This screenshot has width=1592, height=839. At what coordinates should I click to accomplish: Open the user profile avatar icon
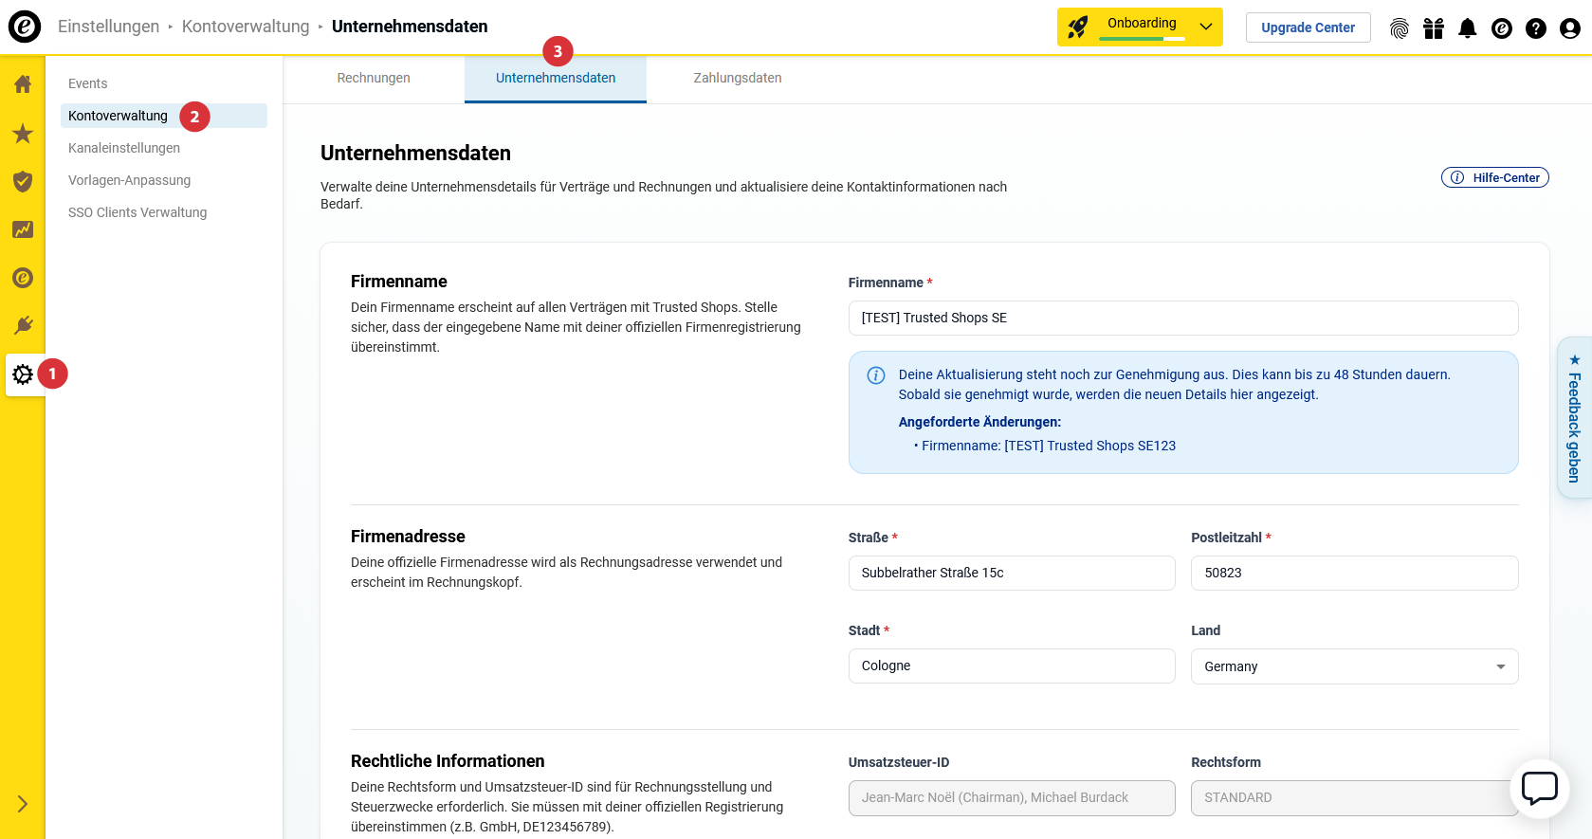1569,28
